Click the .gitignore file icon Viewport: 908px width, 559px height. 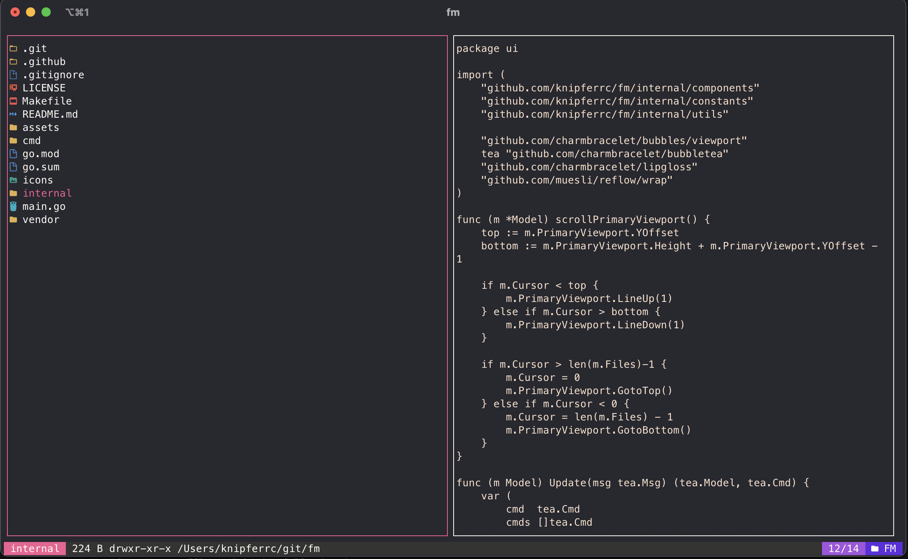14,75
